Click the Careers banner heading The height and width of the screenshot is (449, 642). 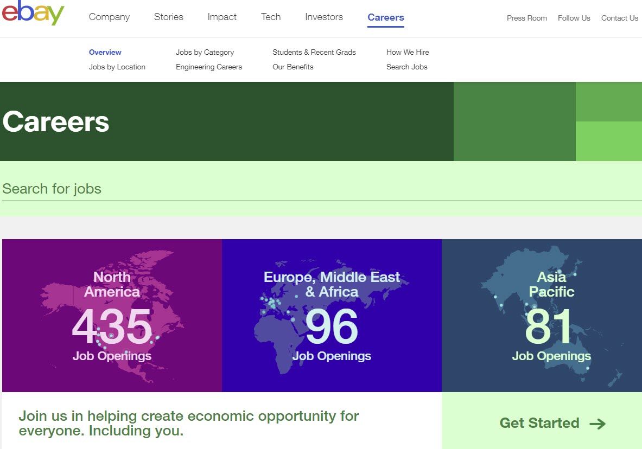pos(56,121)
